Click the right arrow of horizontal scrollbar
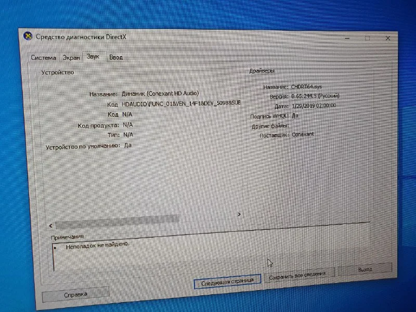 pyautogui.click(x=239, y=214)
